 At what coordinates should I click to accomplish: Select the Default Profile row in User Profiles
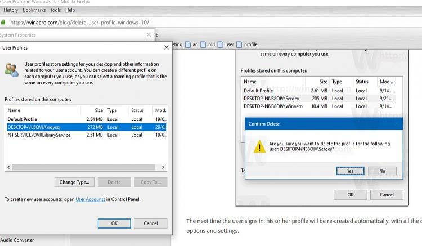point(86,119)
